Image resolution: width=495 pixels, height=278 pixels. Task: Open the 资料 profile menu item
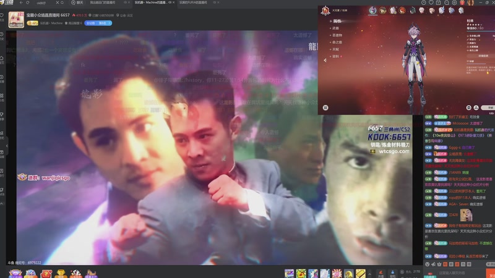(x=336, y=56)
